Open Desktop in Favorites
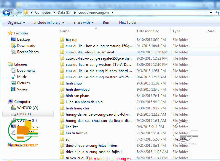 click(23, 39)
